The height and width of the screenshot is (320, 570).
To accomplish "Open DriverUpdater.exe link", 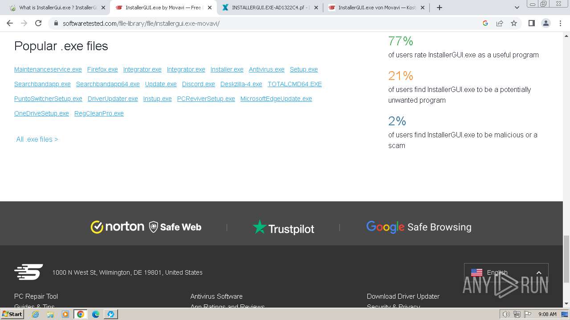I will [113, 99].
